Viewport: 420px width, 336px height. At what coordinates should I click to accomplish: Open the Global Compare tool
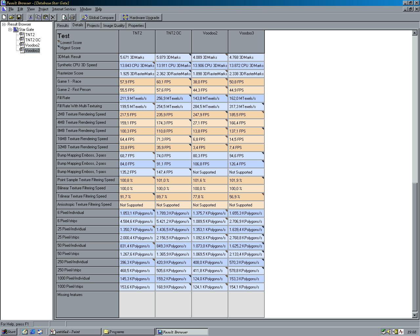tap(98, 17)
